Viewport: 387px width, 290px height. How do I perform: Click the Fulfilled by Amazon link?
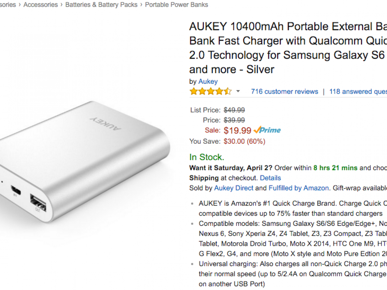pos(299,188)
